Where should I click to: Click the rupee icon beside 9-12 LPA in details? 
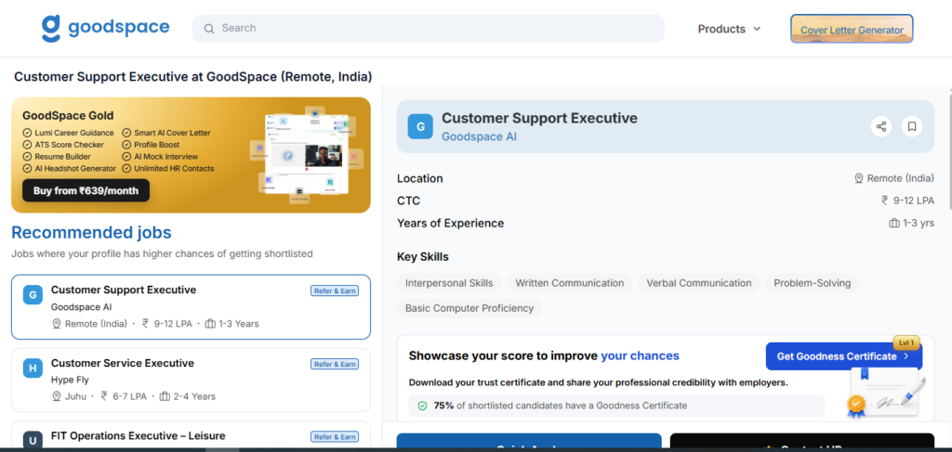pyautogui.click(x=885, y=200)
